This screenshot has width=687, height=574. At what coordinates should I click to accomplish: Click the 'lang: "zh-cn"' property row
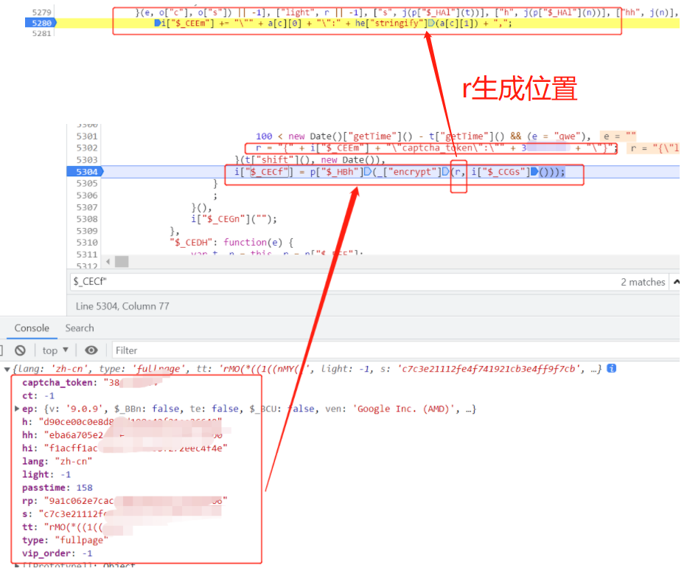click(x=57, y=461)
